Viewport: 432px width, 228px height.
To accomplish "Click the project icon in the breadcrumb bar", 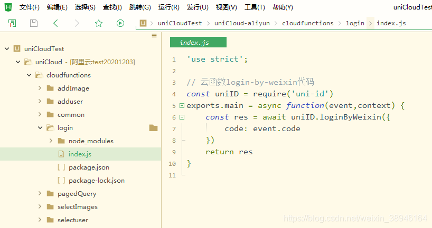I will pyautogui.click(x=143, y=23).
